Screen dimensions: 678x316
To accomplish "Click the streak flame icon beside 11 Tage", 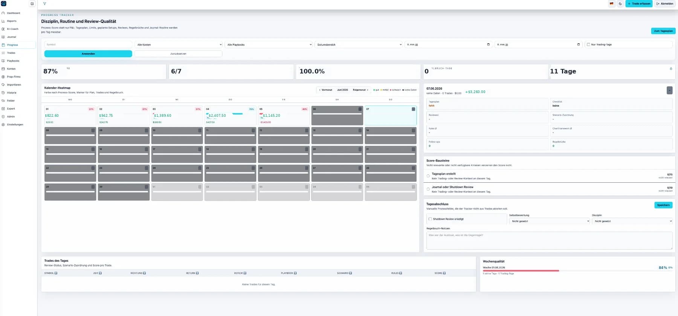I will point(671,69).
